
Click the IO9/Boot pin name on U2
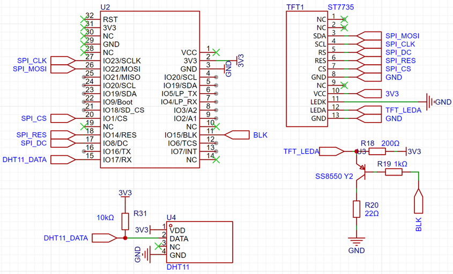[x=117, y=102]
